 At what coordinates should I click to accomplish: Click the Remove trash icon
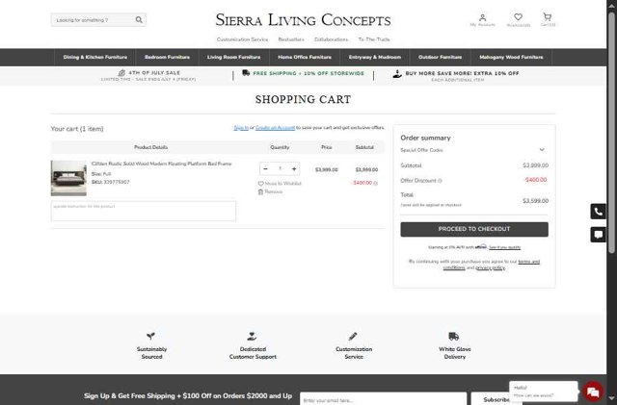260,192
